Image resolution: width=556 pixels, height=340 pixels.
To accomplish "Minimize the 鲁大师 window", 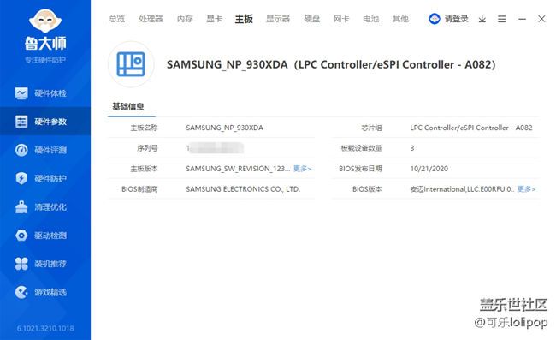I will (x=522, y=19).
